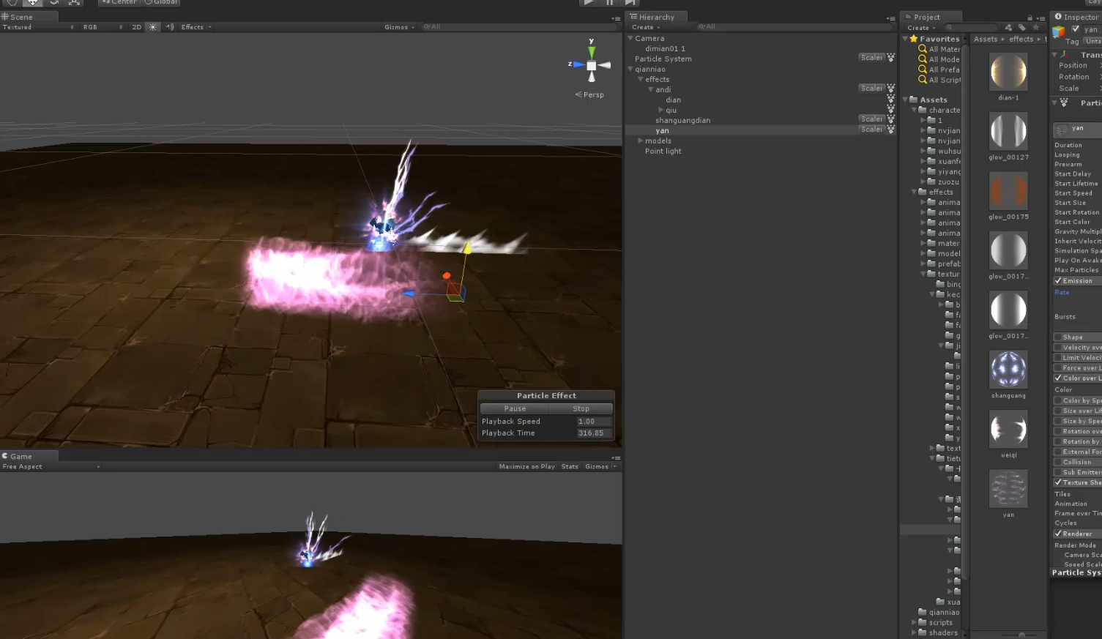Click the green Y axis cone on gizmo

(592, 51)
